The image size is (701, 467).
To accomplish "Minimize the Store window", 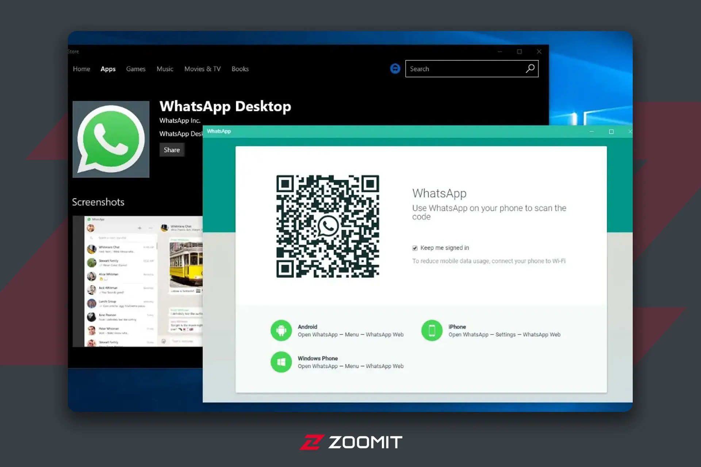I will click(x=500, y=51).
